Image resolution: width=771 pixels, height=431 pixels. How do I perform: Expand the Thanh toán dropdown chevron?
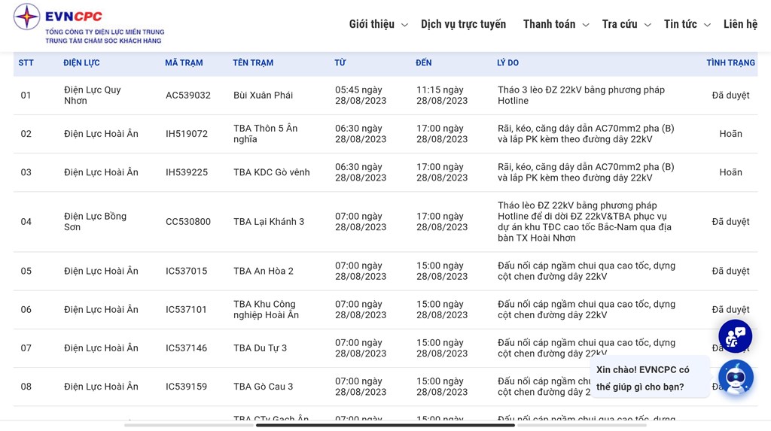coord(586,25)
